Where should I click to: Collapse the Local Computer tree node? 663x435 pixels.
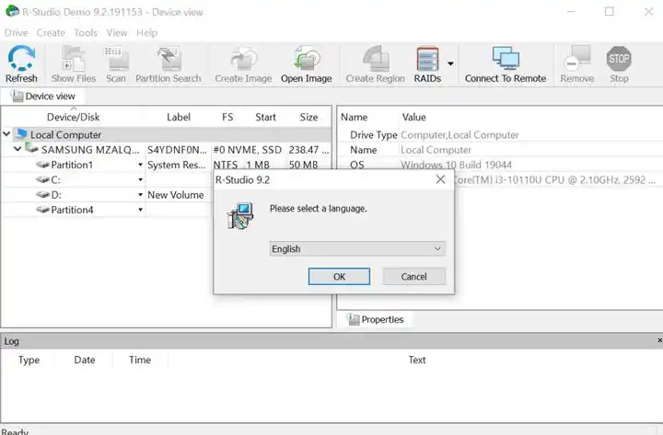click(x=8, y=134)
